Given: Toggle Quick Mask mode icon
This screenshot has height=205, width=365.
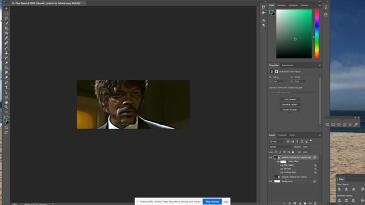Looking at the screenshot, I should tap(6, 128).
